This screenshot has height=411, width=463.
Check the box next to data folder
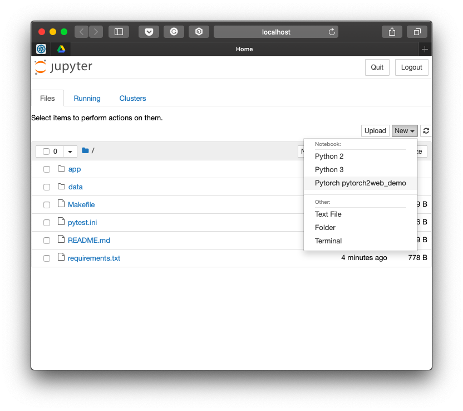(47, 187)
